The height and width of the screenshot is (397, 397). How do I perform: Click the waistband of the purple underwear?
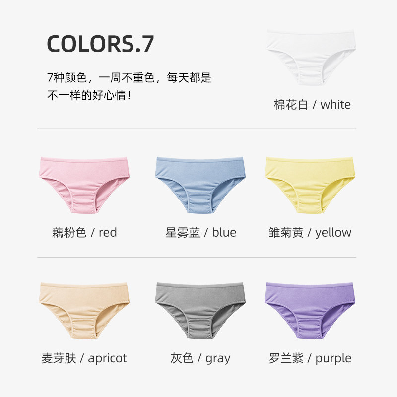click(310, 286)
